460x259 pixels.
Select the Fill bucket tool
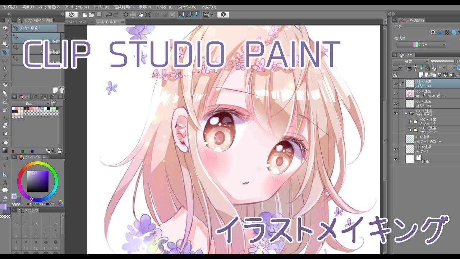click(x=5, y=142)
